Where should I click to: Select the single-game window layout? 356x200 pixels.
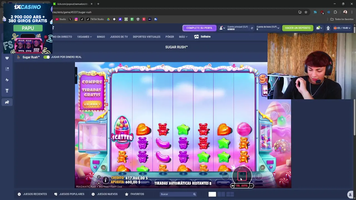point(212,194)
